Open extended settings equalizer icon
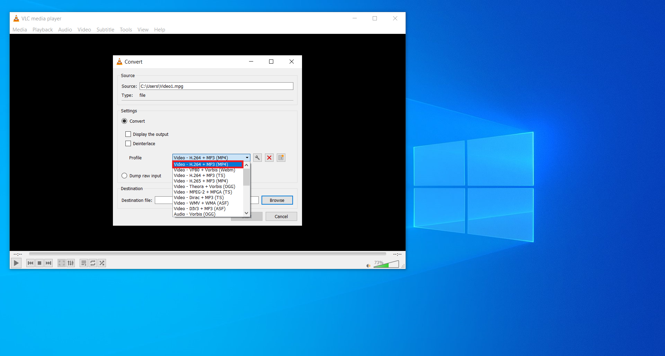The width and height of the screenshot is (665, 356). [x=71, y=263]
